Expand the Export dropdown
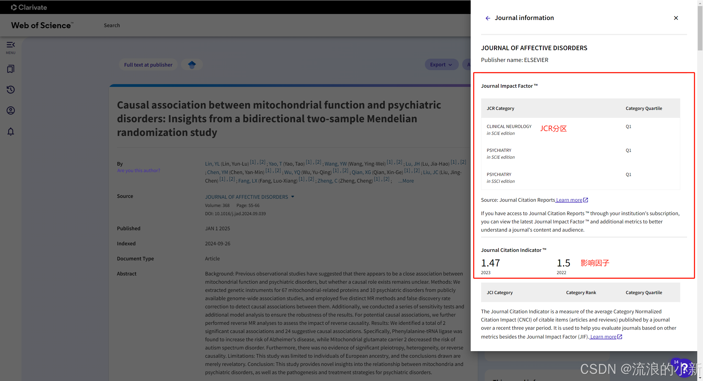The image size is (703, 381). coord(441,65)
